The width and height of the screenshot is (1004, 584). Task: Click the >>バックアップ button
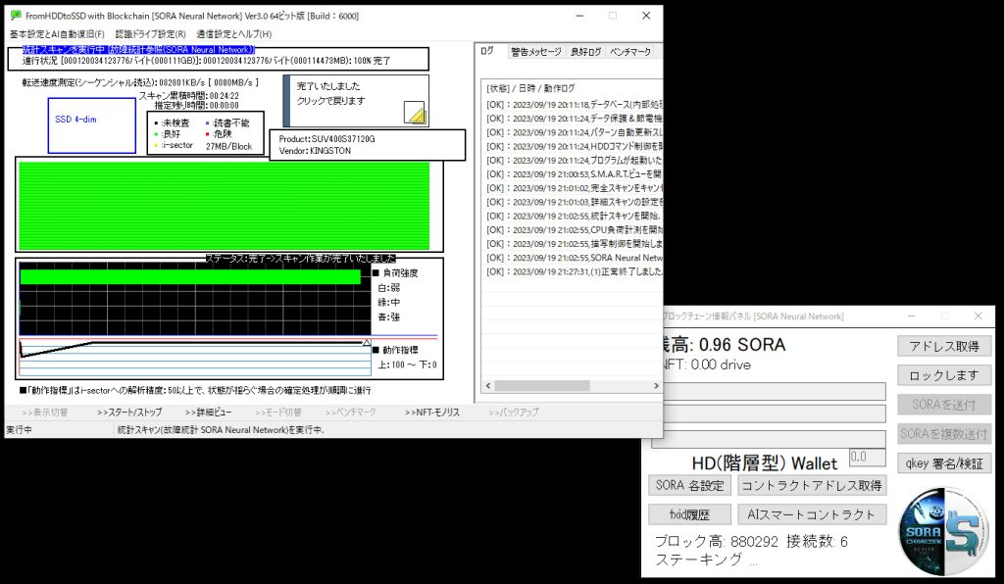[514, 413]
